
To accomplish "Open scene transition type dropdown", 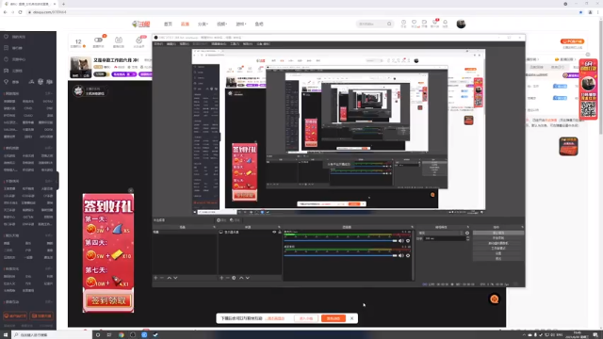I will pos(441,233).
